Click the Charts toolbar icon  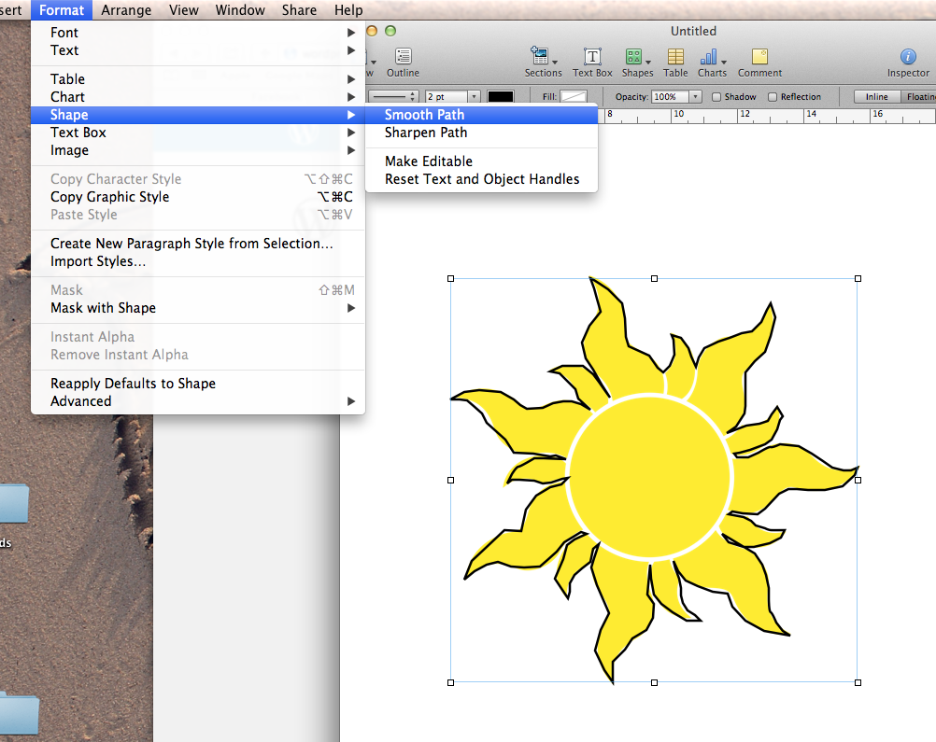(x=711, y=58)
